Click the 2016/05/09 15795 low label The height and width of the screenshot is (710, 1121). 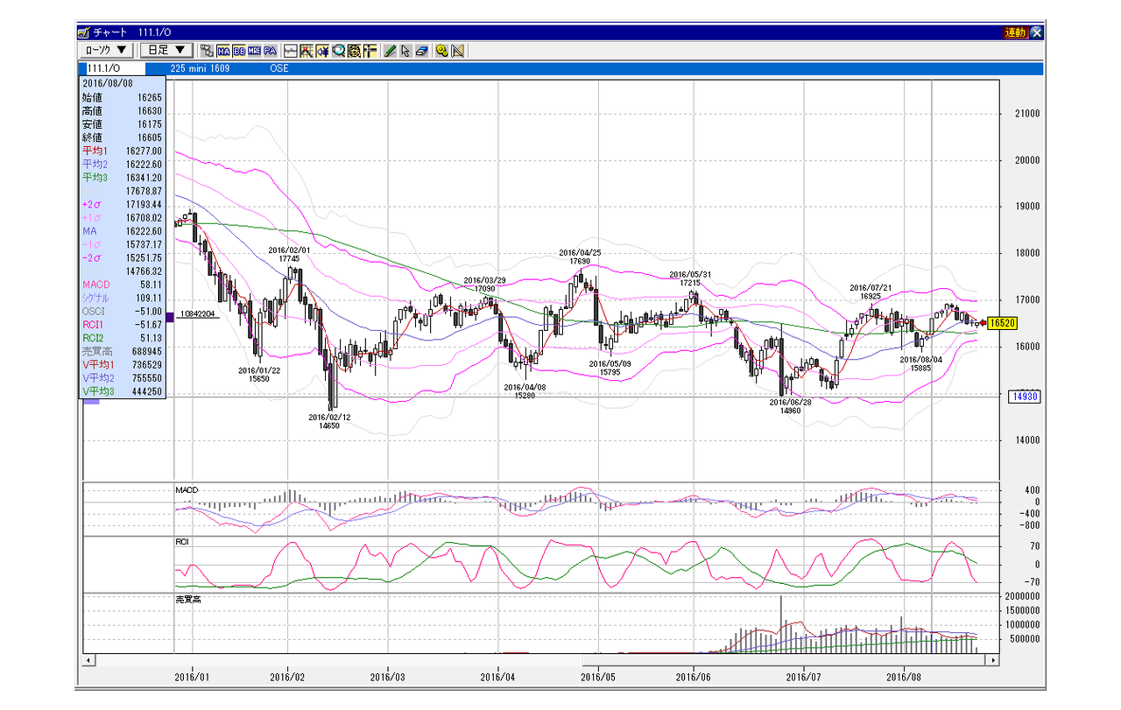(x=610, y=369)
